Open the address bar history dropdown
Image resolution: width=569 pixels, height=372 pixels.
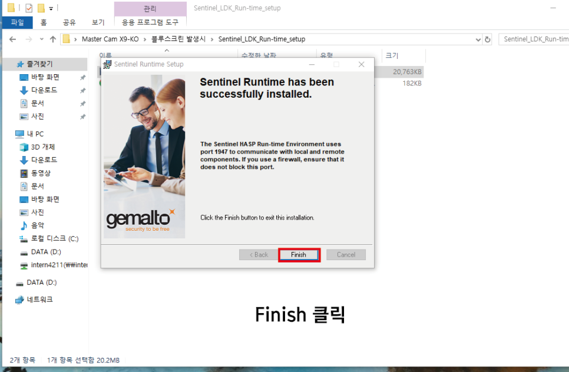(x=478, y=39)
